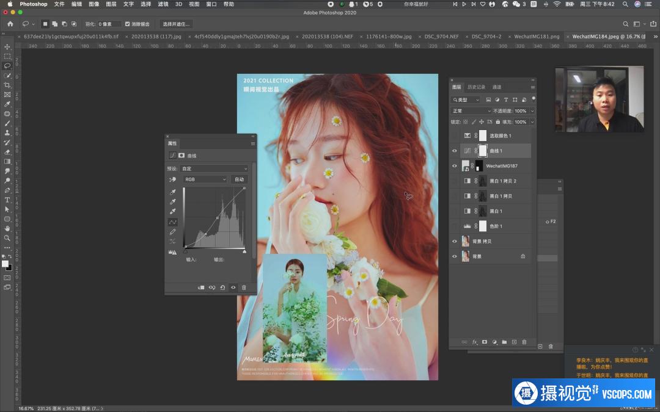Open the layer filter type dropdown 类型
This screenshot has width=660, height=412.
point(466,100)
